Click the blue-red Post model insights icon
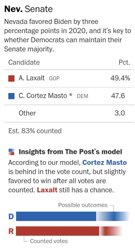Screen dimensions: 135x250 tap(11, 152)
